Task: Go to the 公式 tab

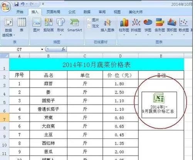Action: [x=72, y=12]
